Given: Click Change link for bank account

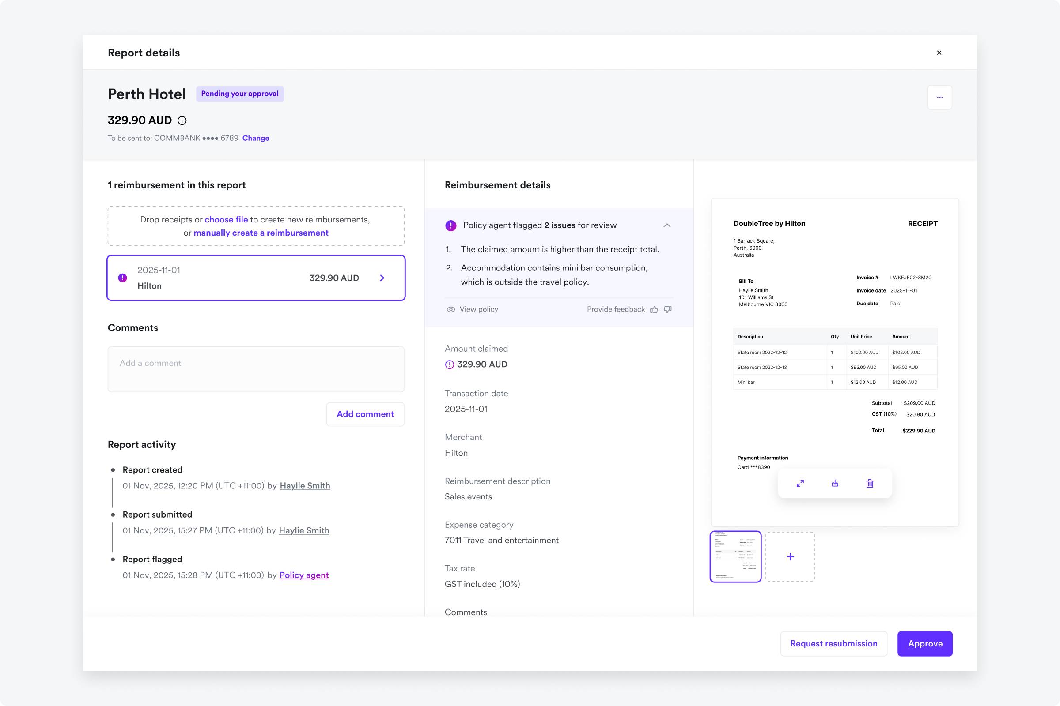Looking at the screenshot, I should coord(256,138).
